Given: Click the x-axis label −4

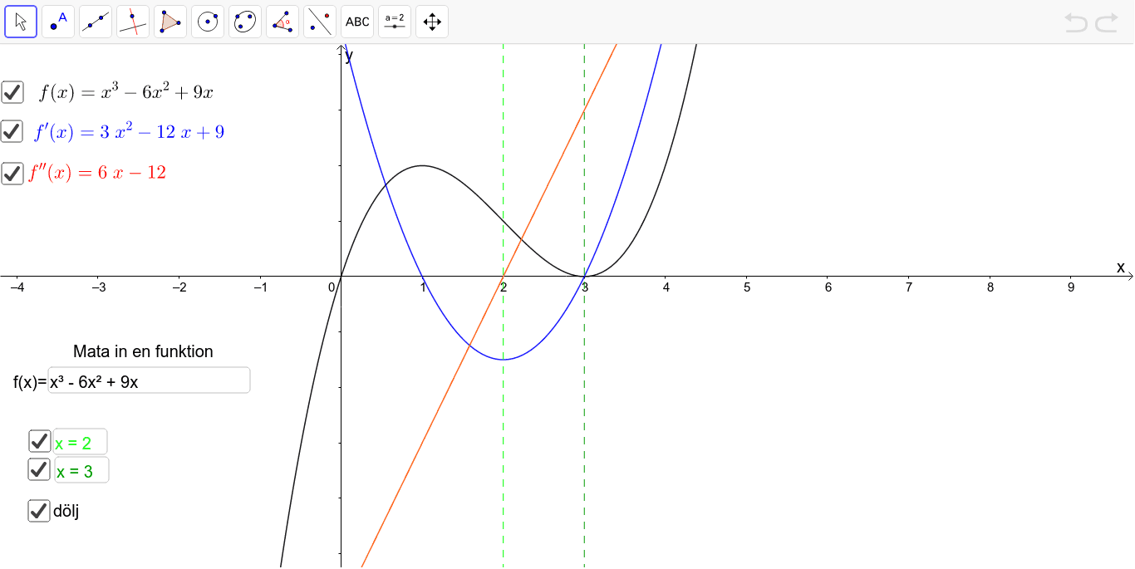Looking at the screenshot, I should click(x=16, y=287).
